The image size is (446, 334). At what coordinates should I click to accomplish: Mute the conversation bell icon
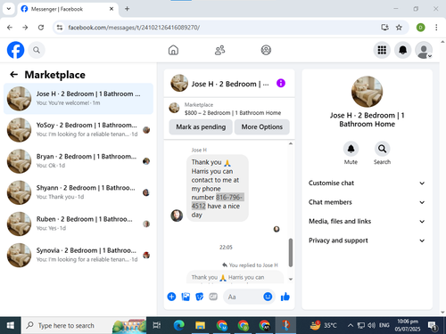pyautogui.click(x=351, y=149)
